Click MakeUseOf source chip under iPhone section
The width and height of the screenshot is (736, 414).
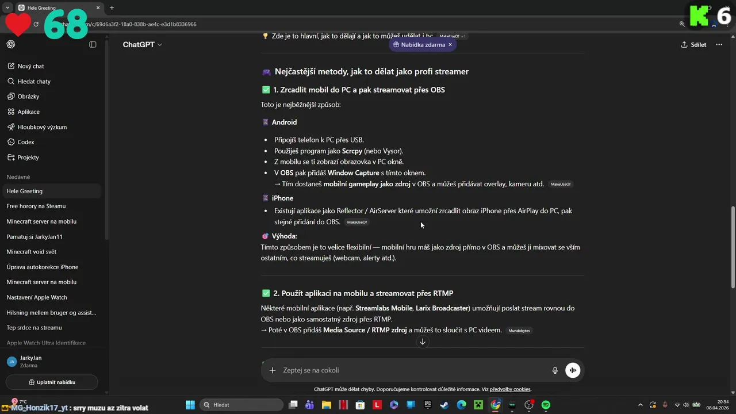[x=356, y=222]
